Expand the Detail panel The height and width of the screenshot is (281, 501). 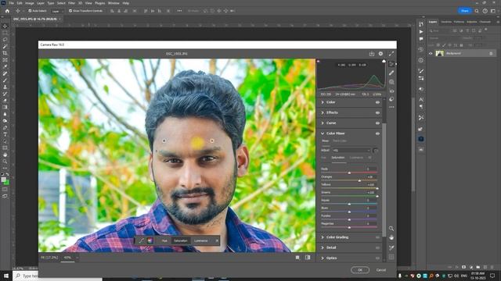pos(323,247)
